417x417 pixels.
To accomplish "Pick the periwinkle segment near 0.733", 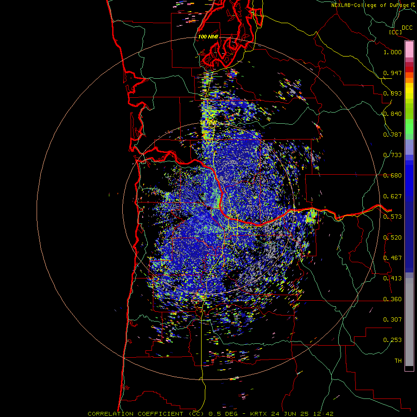I will (409, 147).
